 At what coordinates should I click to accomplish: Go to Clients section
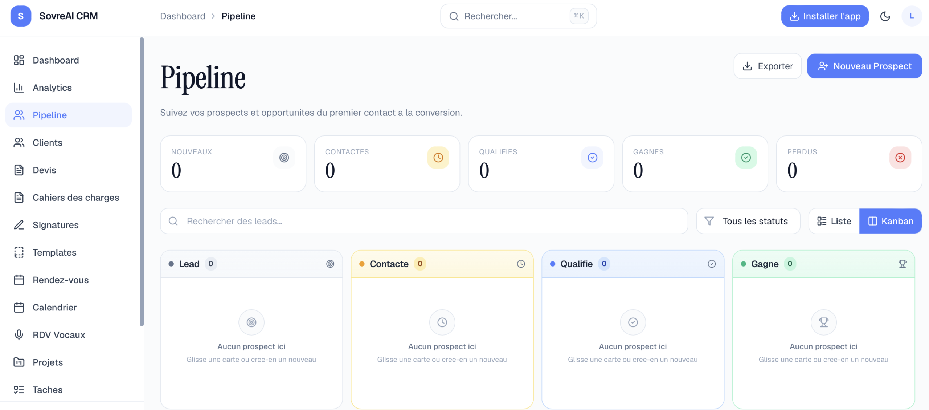(x=69, y=143)
